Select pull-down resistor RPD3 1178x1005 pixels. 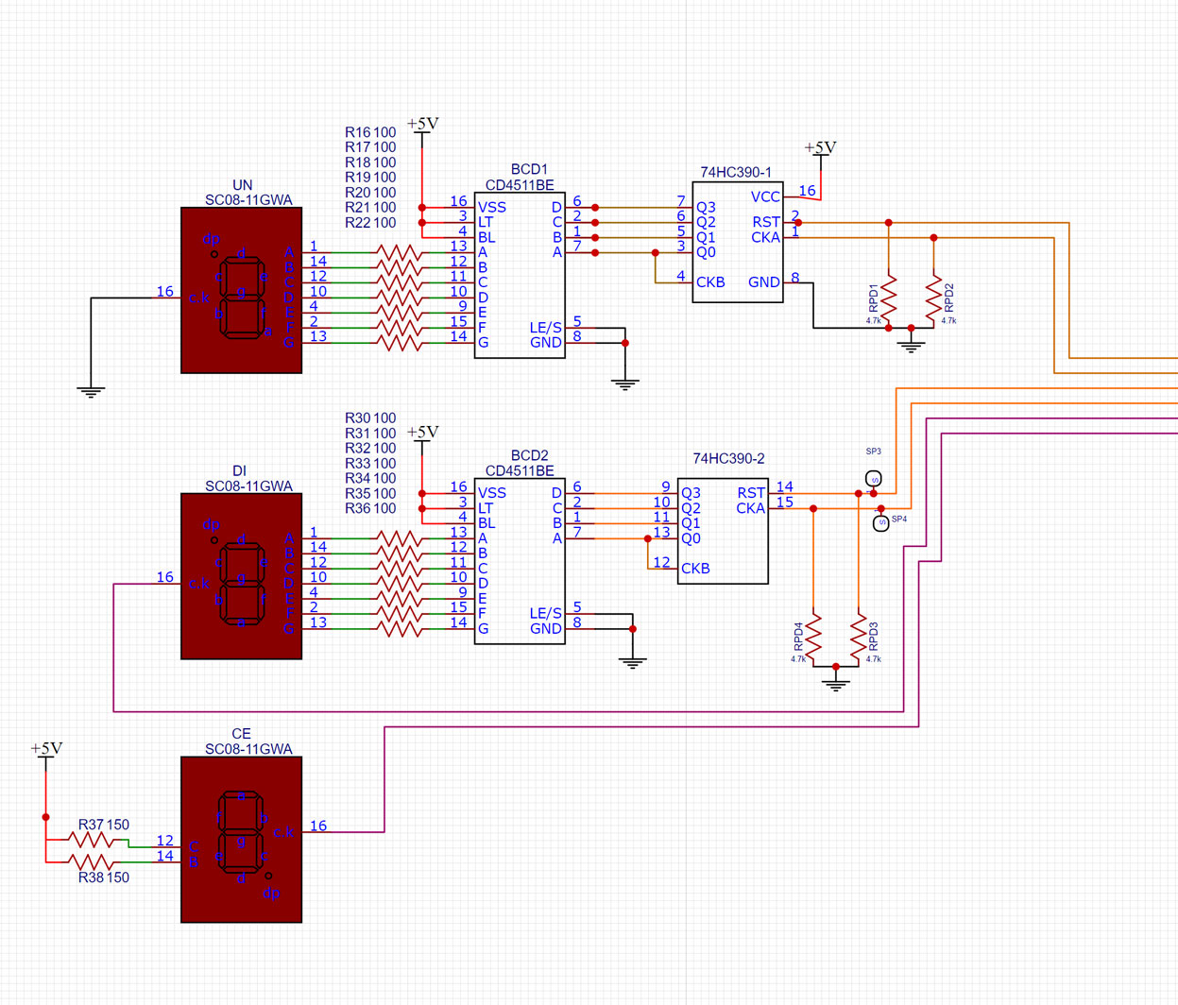tap(859, 639)
